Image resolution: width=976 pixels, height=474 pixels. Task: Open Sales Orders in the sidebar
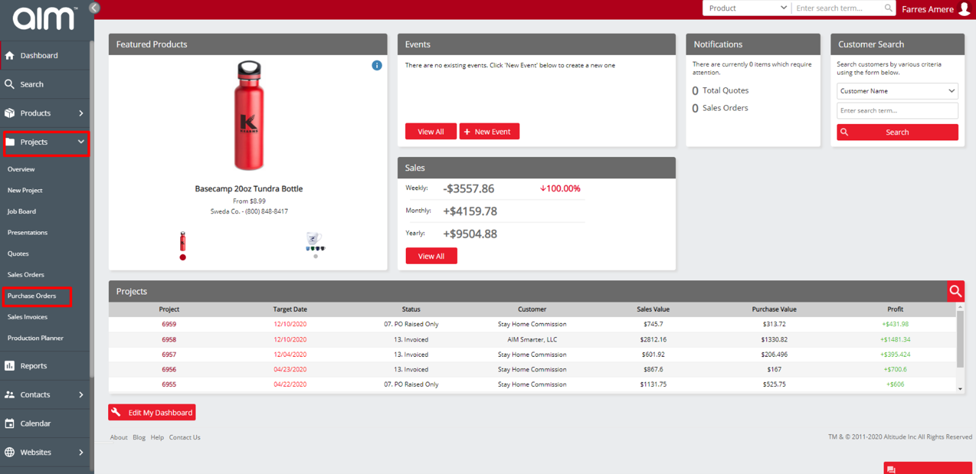(26, 275)
